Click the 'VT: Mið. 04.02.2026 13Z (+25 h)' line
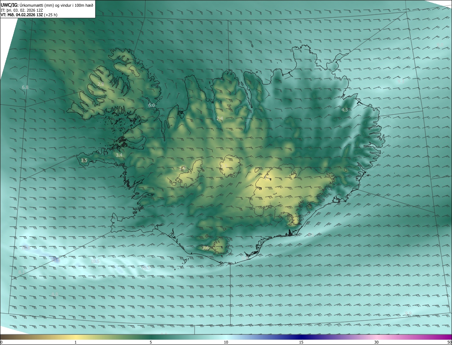452x345 pixels. pos(29,15)
